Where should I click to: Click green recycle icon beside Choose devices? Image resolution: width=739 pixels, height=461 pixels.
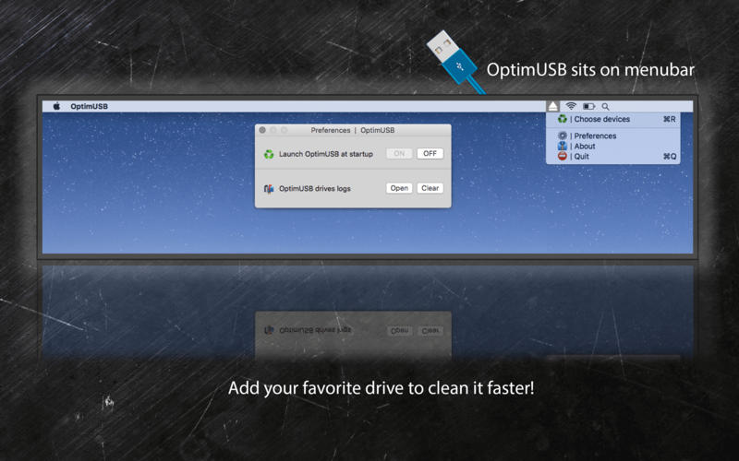(x=563, y=119)
